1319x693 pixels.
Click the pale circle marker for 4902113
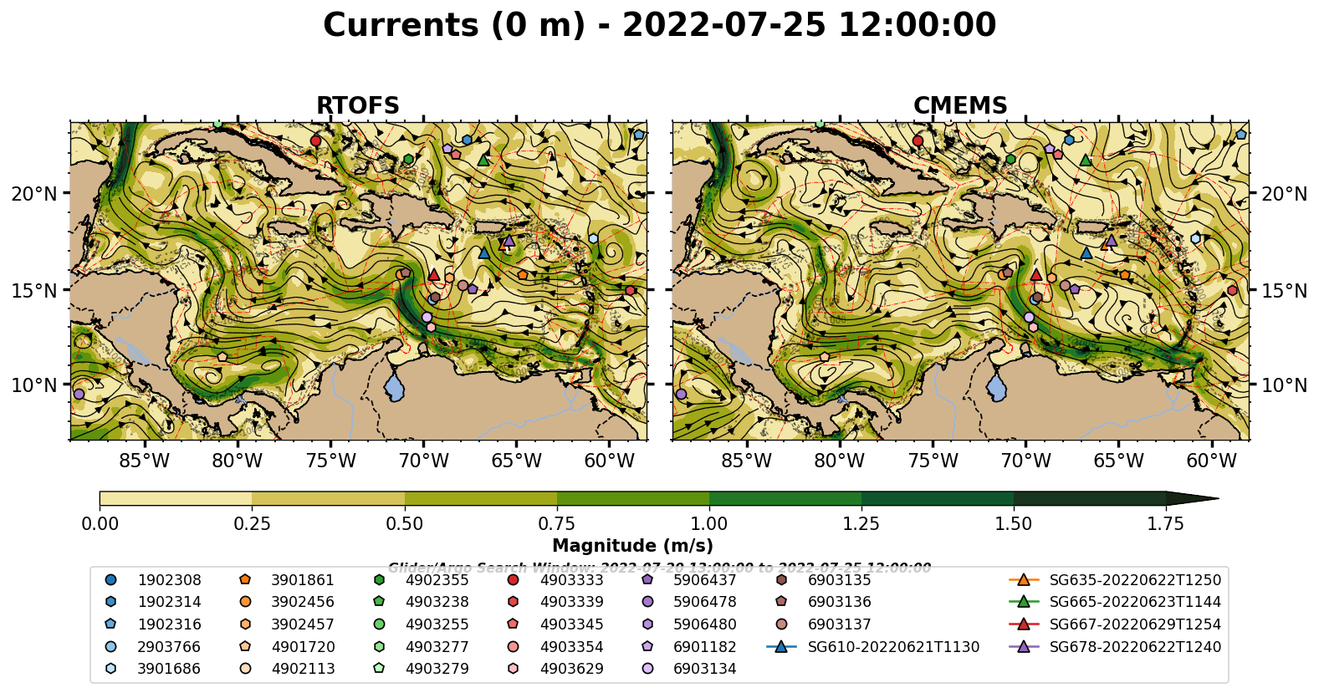(x=245, y=669)
